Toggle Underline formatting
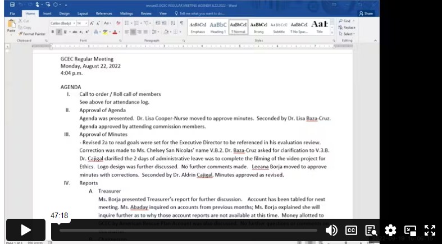 [x=65, y=32]
